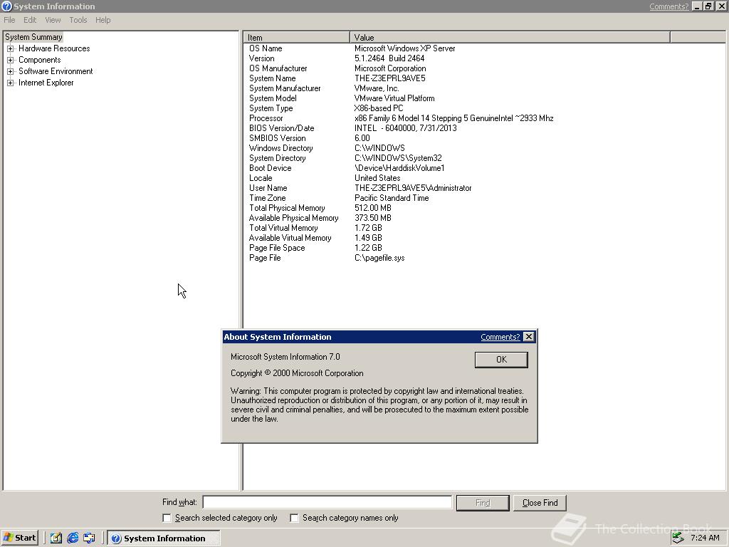The height and width of the screenshot is (547, 729).
Task: Open the File menu
Action: (x=9, y=20)
